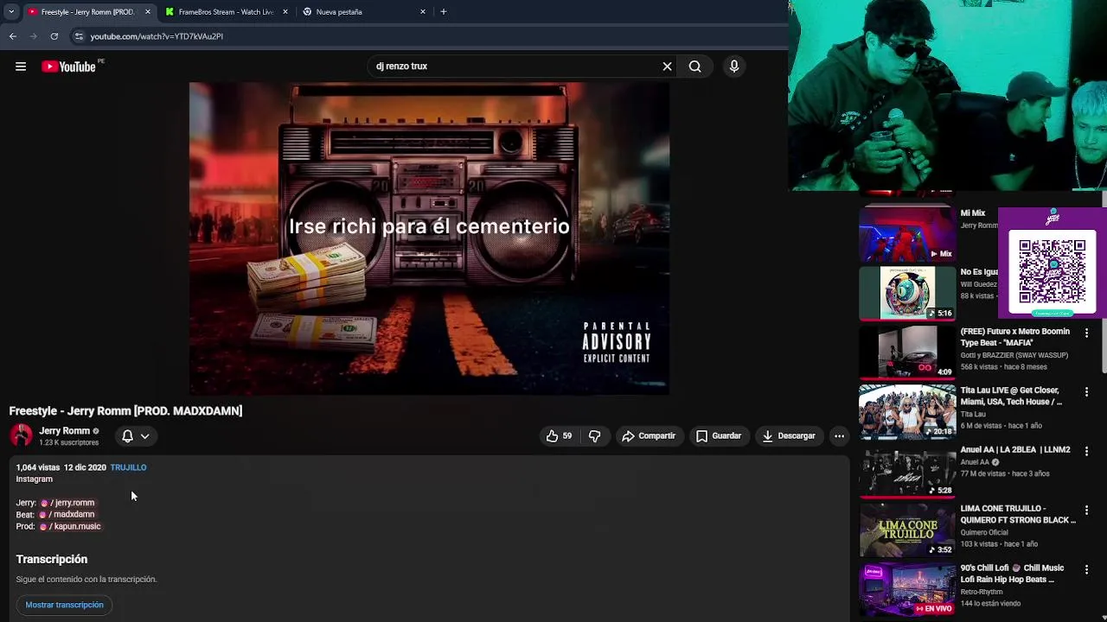
Task: Click the search magnifier button
Action: point(694,67)
